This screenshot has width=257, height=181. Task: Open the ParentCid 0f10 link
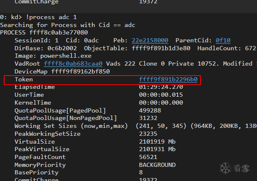(223, 40)
